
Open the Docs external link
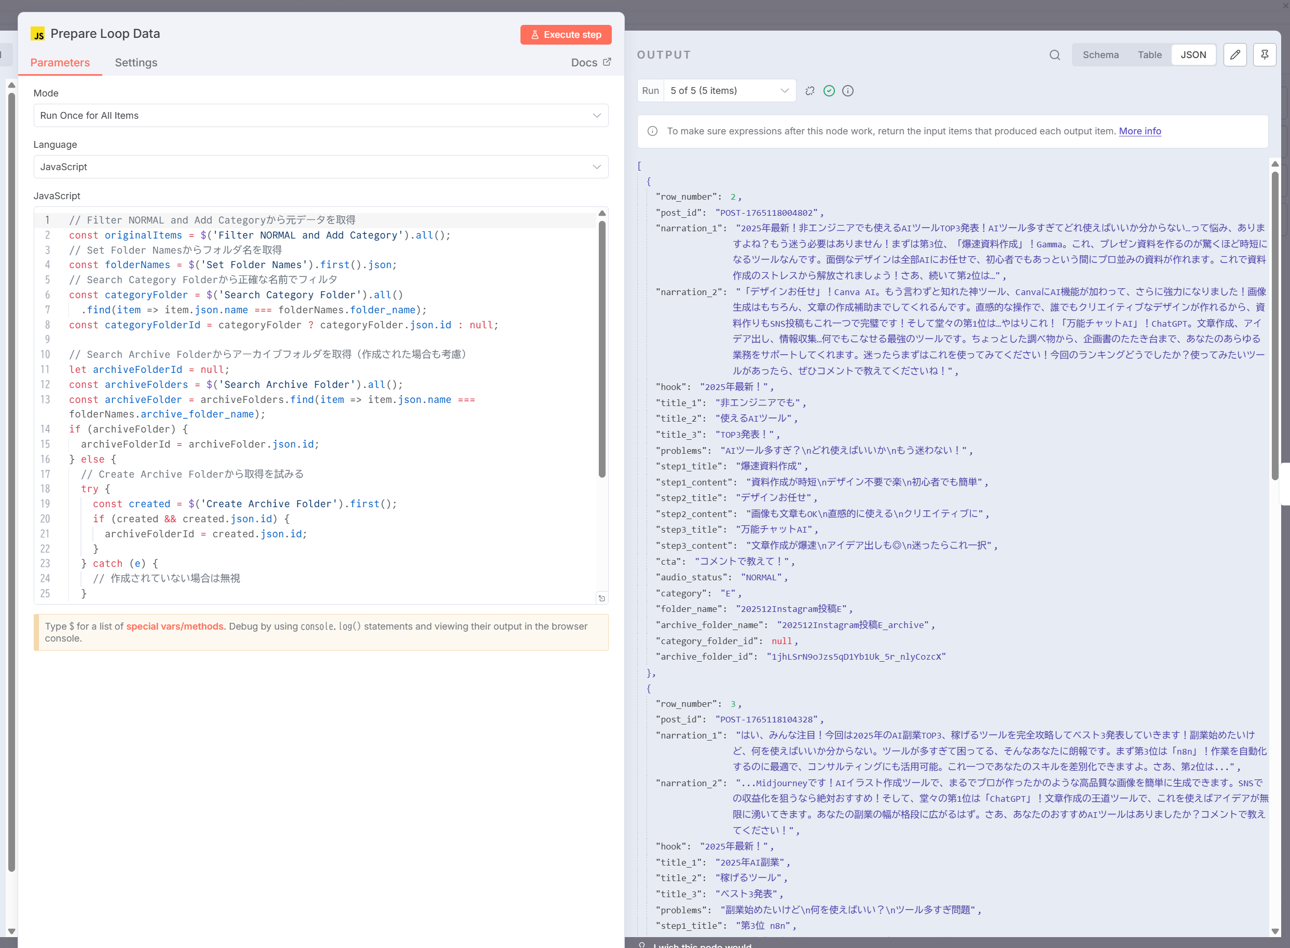(591, 63)
